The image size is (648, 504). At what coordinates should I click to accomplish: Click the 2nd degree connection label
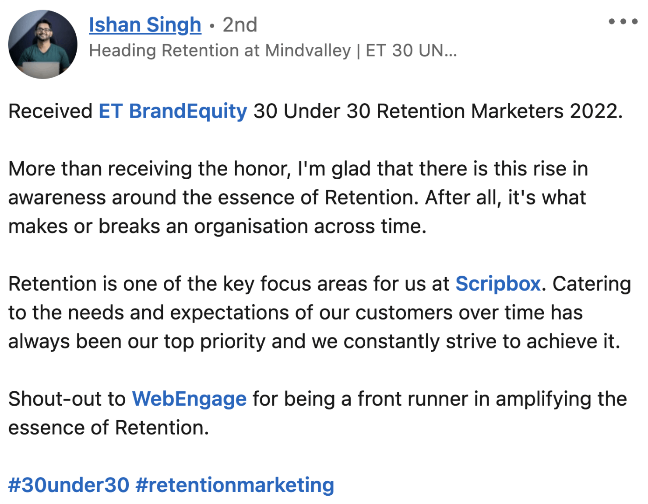pos(239,25)
